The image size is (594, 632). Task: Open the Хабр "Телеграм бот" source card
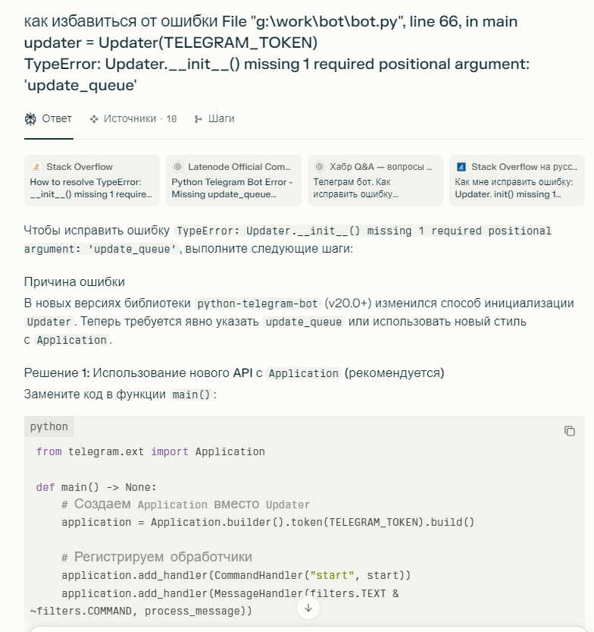(375, 187)
